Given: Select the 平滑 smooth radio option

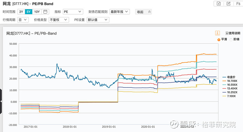Looking at the screenshot, I should tap(219, 39).
